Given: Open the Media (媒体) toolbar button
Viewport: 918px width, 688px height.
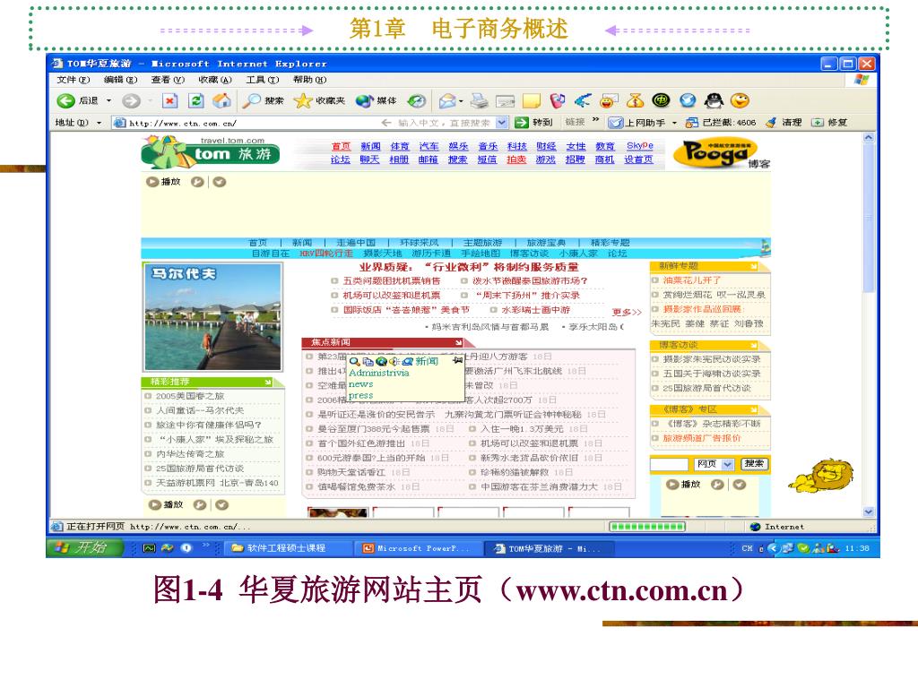Looking at the screenshot, I should click(376, 101).
